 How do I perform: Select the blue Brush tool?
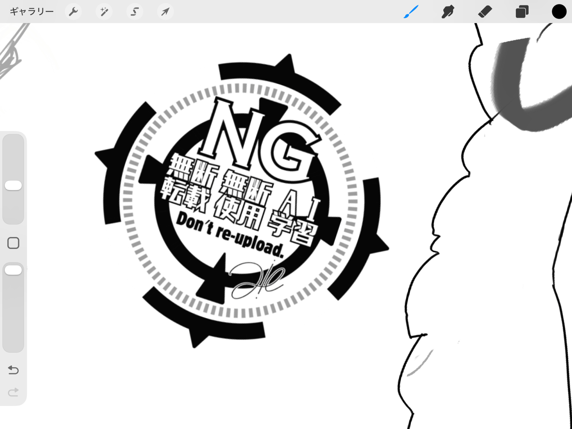[411, 12]
